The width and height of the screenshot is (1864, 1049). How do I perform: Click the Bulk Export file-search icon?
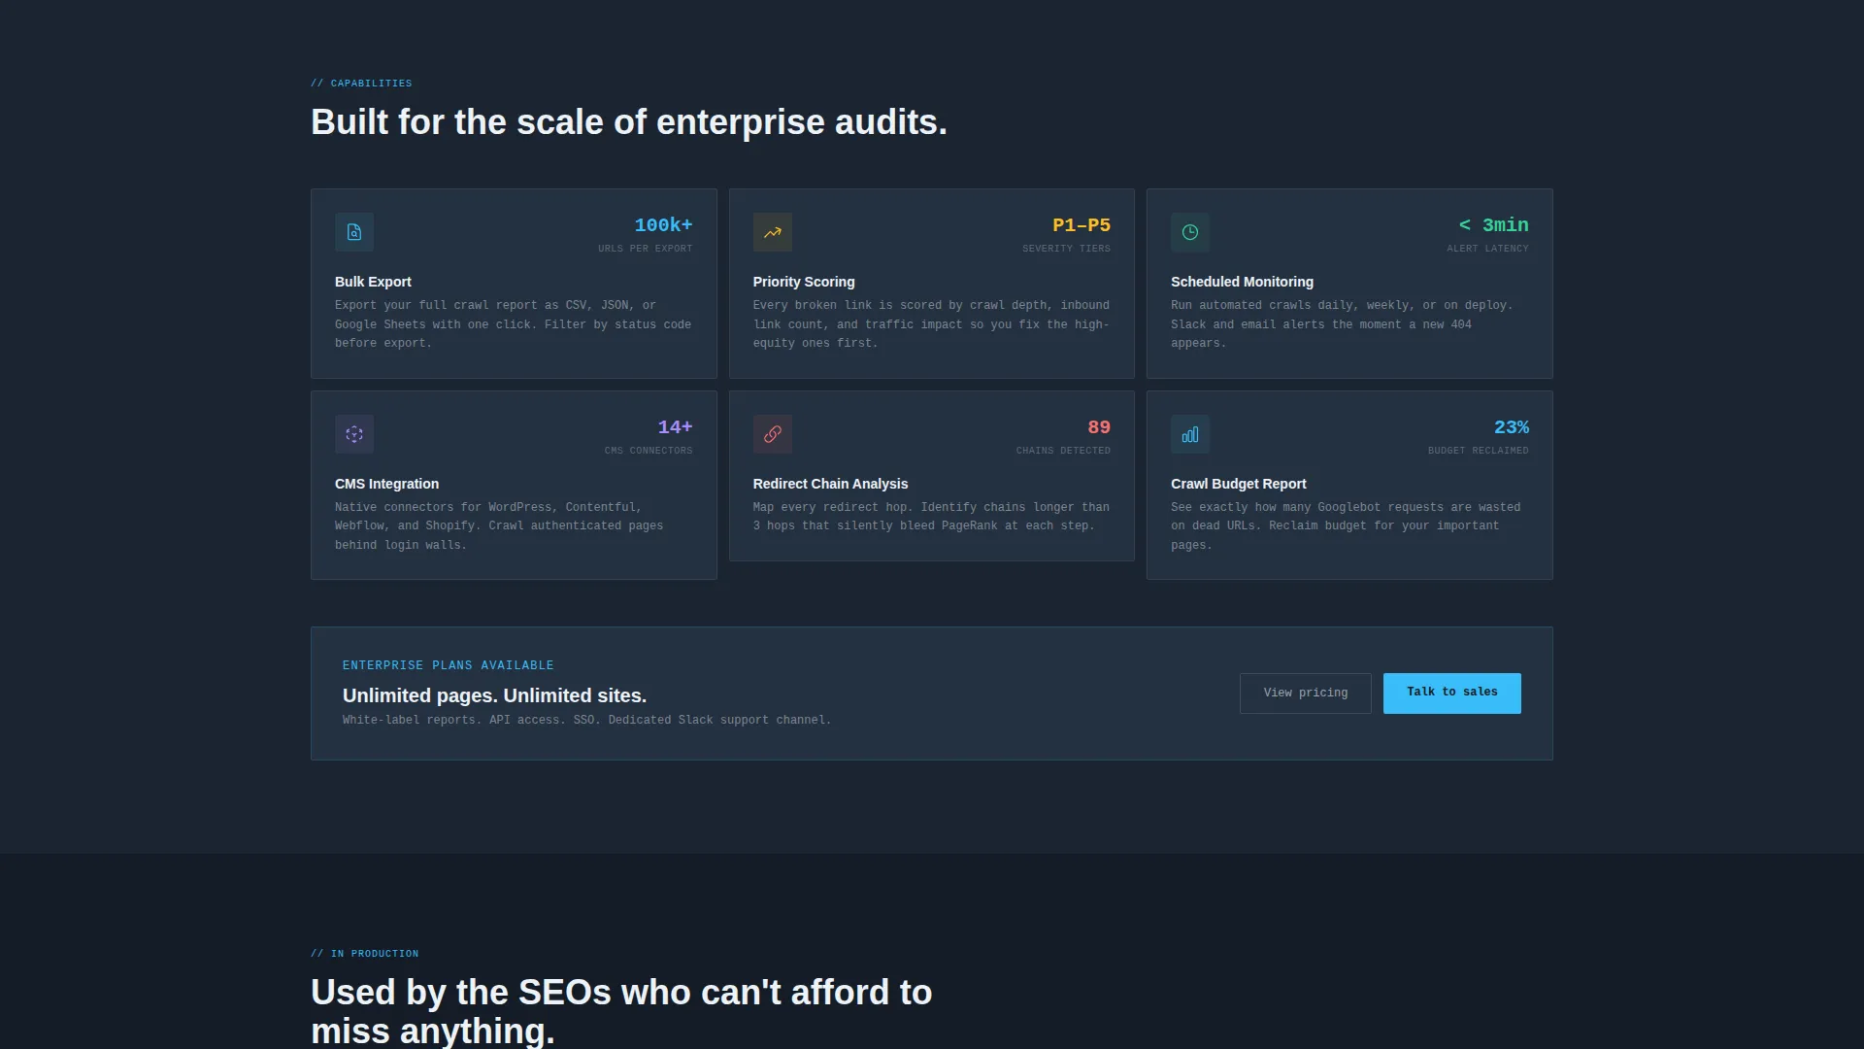click(354, 232)
